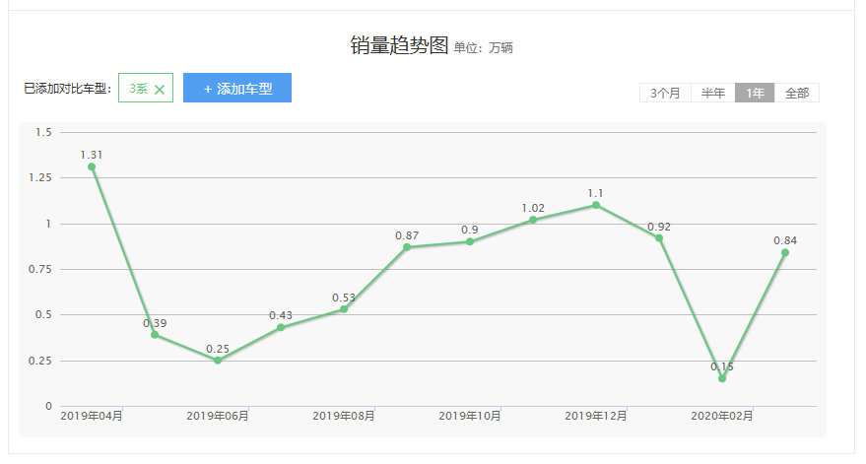The image size is (866, 464).
Task: Select the 0.53 data point at 2019年08月
Action: pyautogui.click(x=344, y=309)
